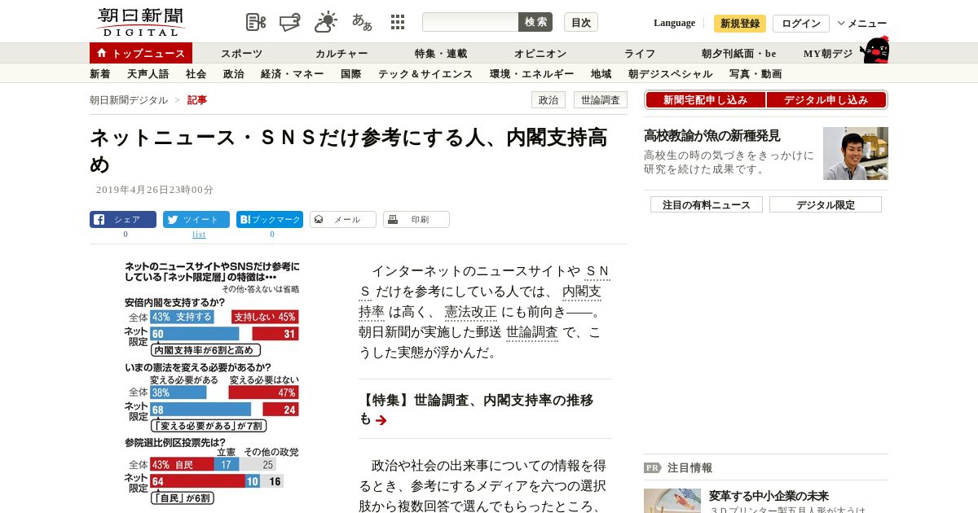Go to カルチャー section tab
This screenshot has width=978, height=513.
341,54
